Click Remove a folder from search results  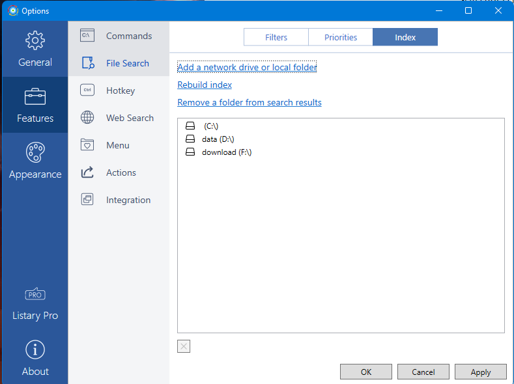click(250, 102)
